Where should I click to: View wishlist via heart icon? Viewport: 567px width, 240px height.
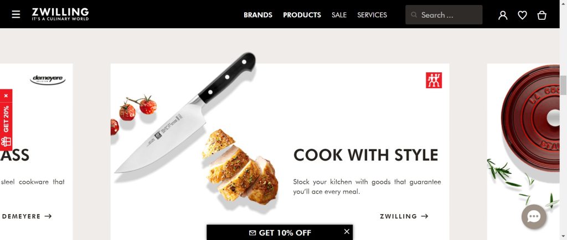522,15
